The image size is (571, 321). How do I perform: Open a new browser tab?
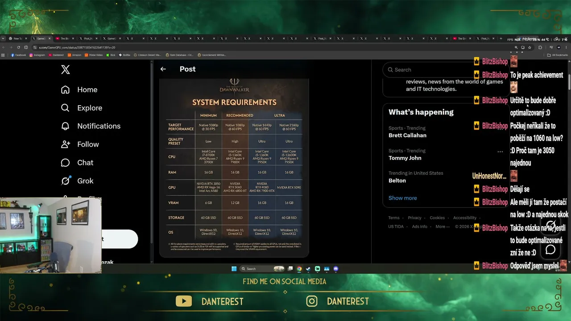point(501,39)
